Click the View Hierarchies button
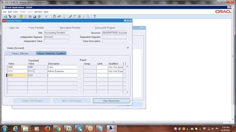Viewport: 236px width, 132px height. [x=111, y=101]
